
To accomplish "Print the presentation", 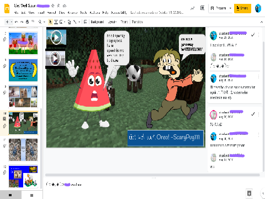I will tap(27, 22).
